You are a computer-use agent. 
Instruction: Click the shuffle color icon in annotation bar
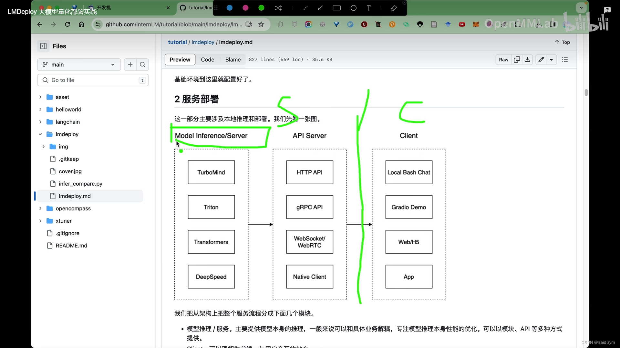278,8
